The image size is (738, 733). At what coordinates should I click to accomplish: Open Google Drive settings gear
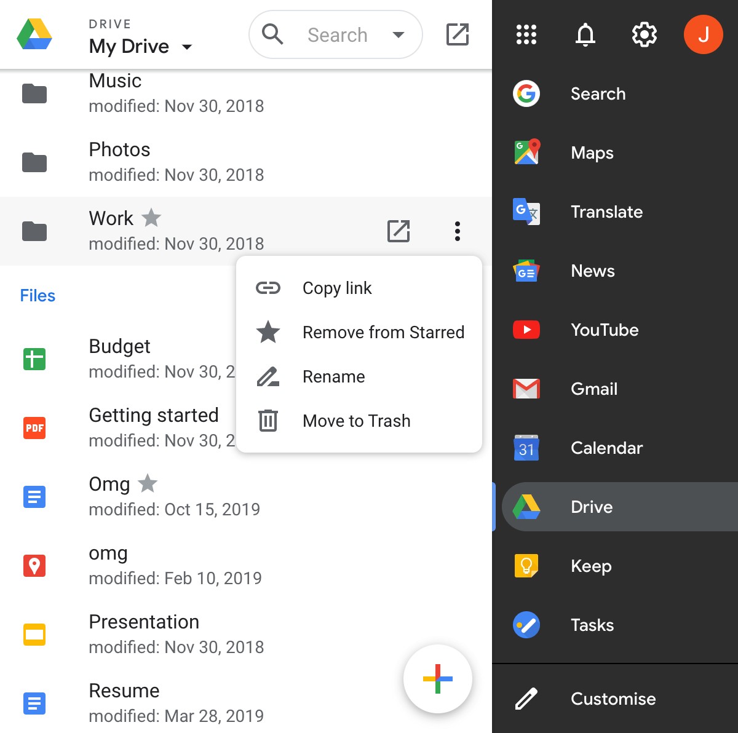point(644,34)
